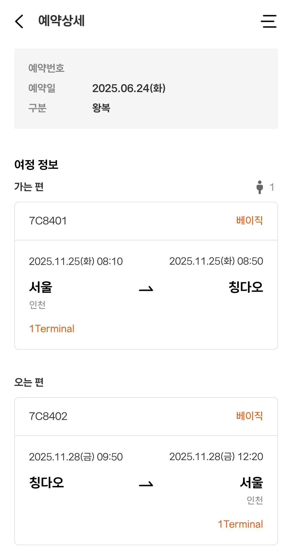Tap the 예약번호 label
The image size is (292, 556).
pos(46,68)
